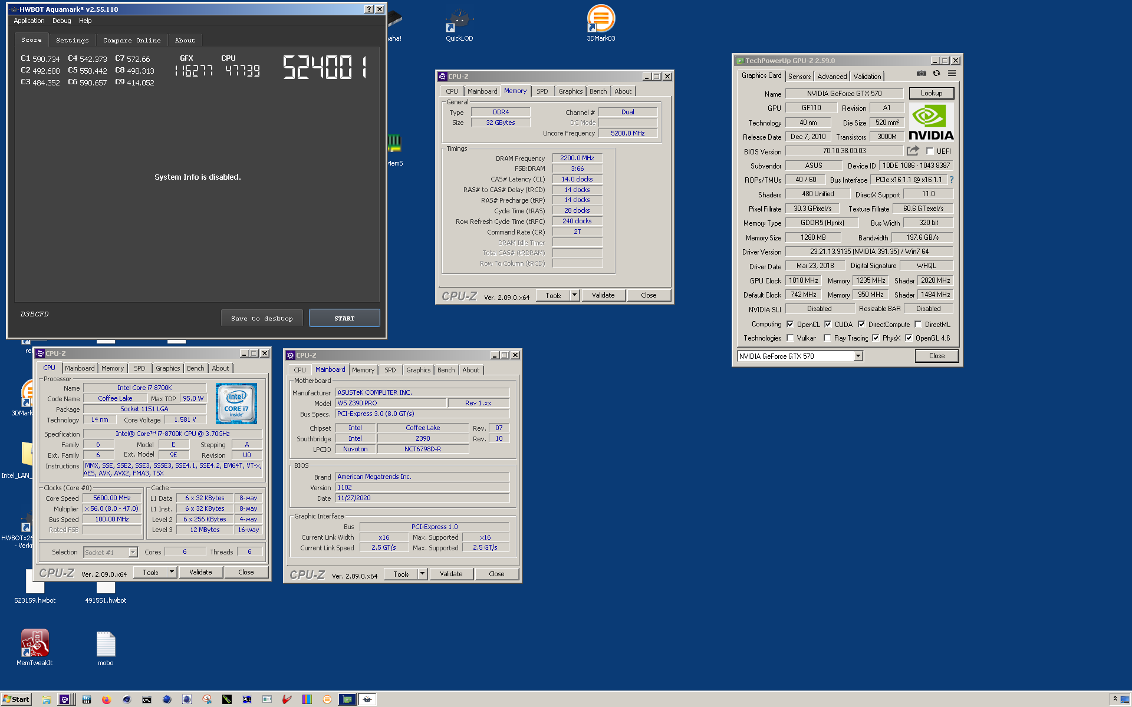Click the Core Speed value 5600.00 MHz
The height and width of the screenshot is (707, 1132).
click(112, 498)
